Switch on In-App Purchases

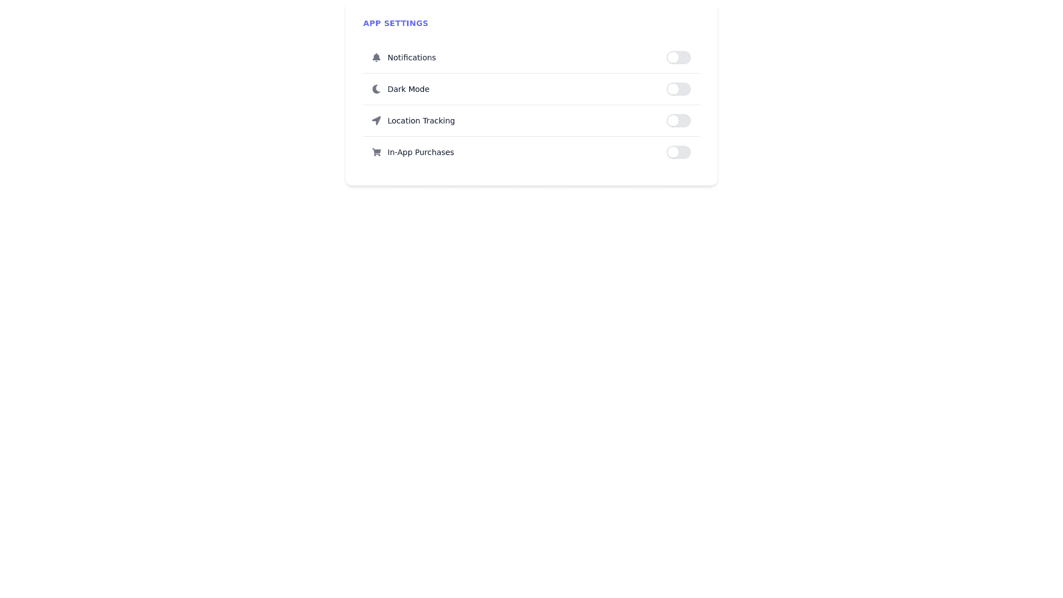(x=678, y=152)
